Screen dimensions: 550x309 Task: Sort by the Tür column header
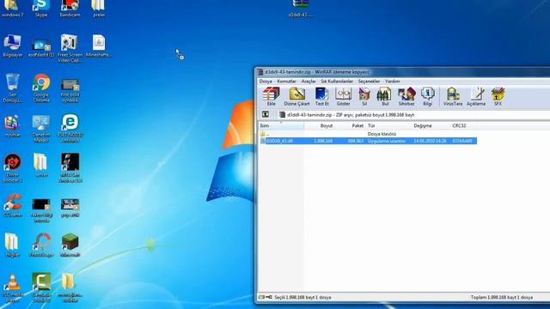click(388, 125)
